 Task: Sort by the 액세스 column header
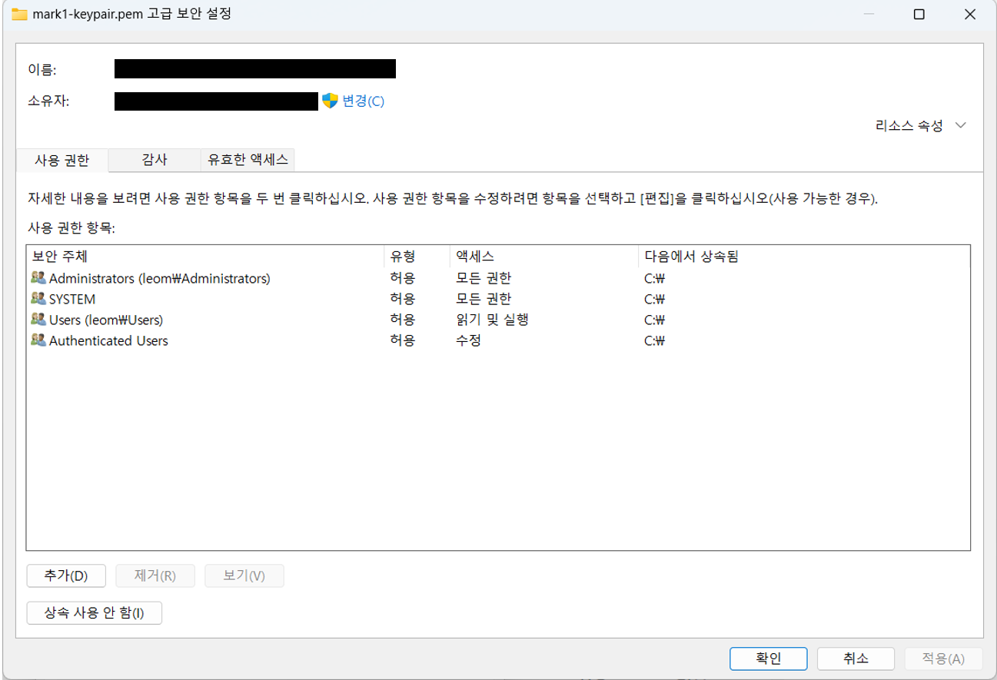[544, 256]
